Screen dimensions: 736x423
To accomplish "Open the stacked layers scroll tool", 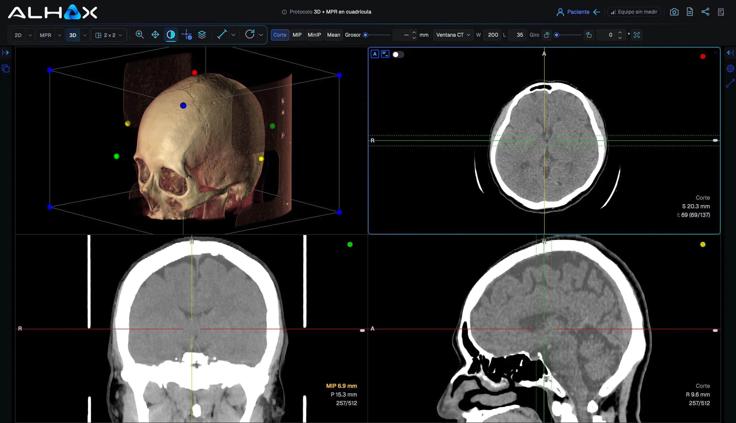I will click(202, 35).
